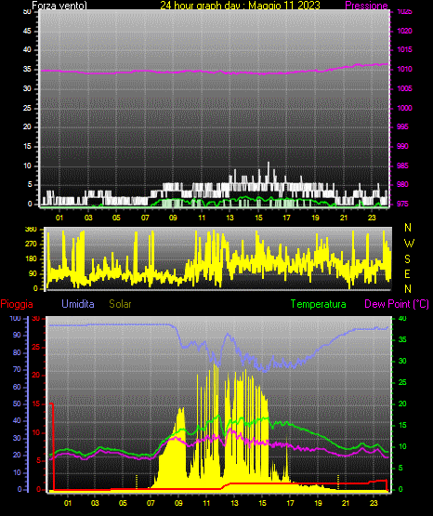Click the Pressione legend label
The image size is (433, 516).
coord(366,6)
